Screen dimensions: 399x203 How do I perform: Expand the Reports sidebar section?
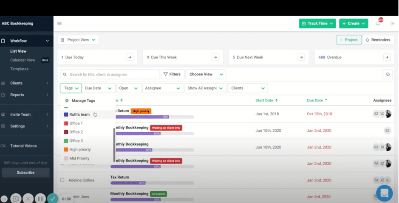[x=47, y=95]
